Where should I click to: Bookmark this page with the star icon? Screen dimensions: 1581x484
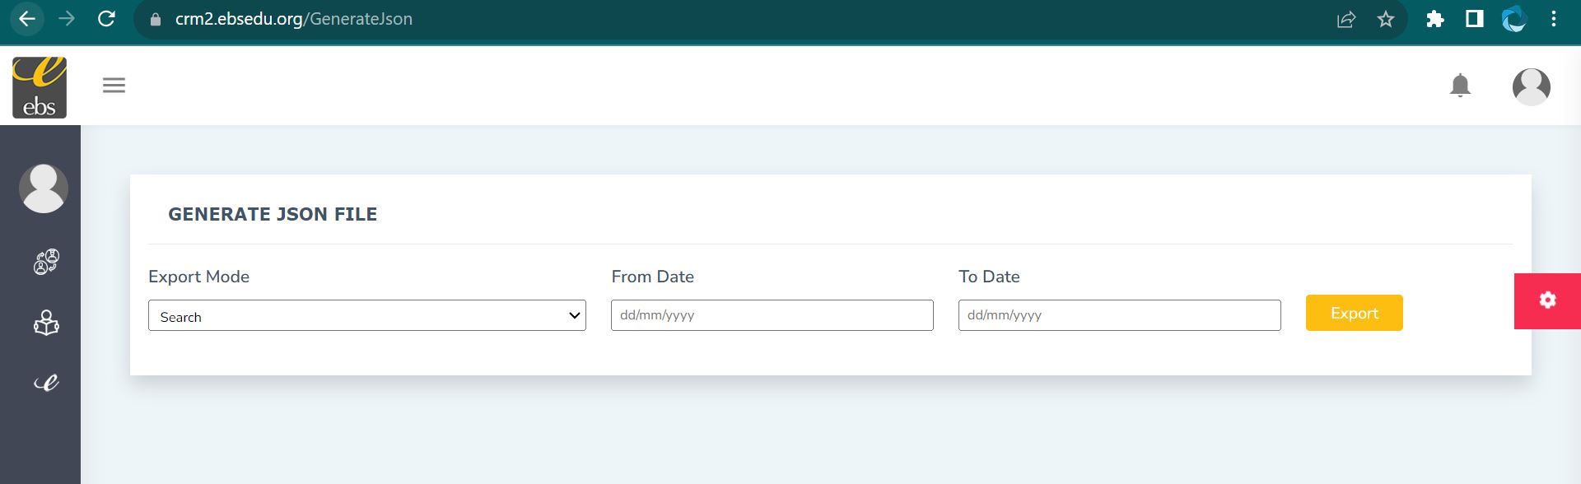(x=1386, y=19)
